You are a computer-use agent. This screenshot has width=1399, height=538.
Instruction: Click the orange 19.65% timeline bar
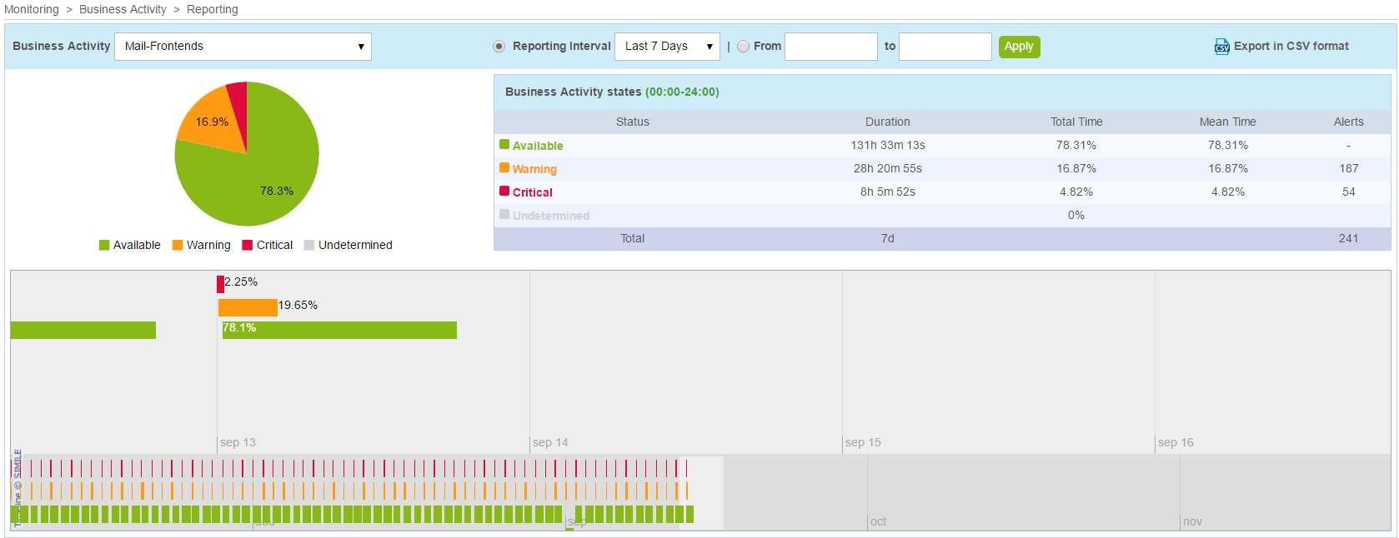(x=248, y=307)
